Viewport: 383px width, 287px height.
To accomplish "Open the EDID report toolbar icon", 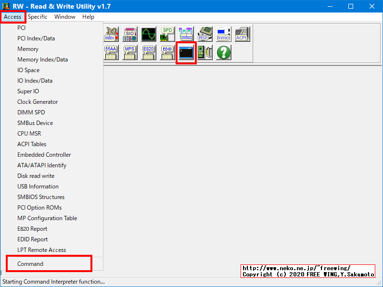I will pos(167,52).
